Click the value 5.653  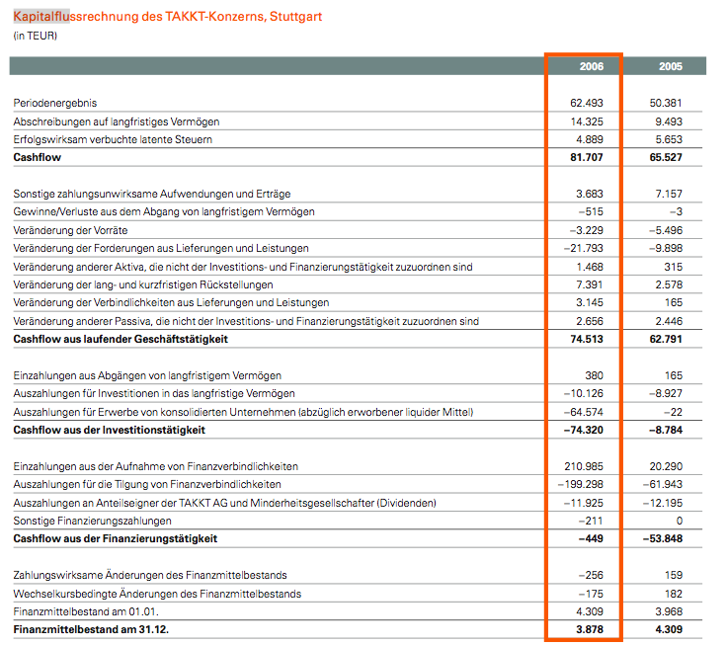tap(669, 139)
